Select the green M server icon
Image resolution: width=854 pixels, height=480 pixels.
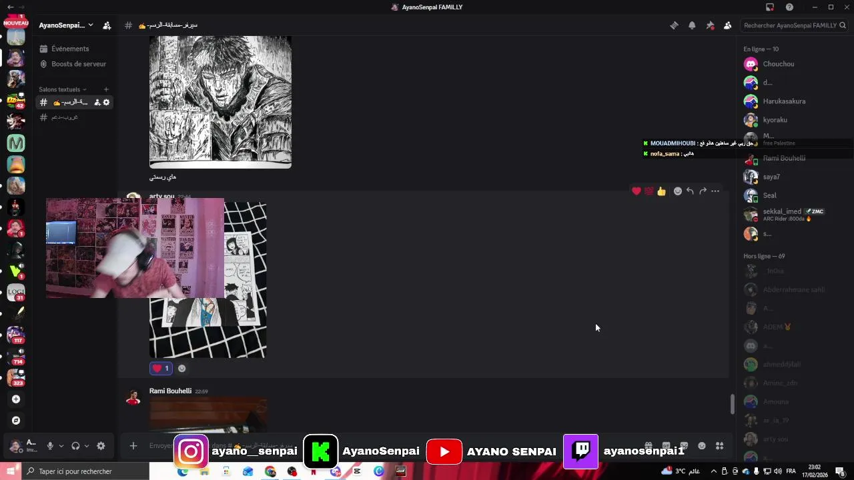click(x=16, y=143)
